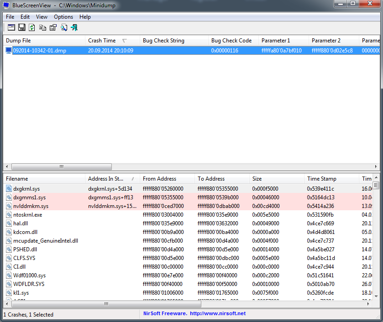Click lower pane horizontal scrollbar right arrow

368,304
